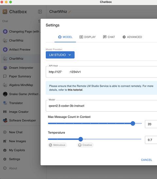Click the Model name field
157x179 pixels.
click(101, 106)
